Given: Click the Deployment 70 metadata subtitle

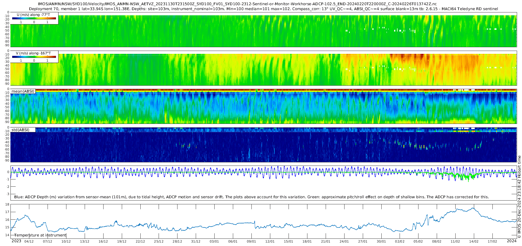Looking at the screenshot, I should click(x=263, y=9).
